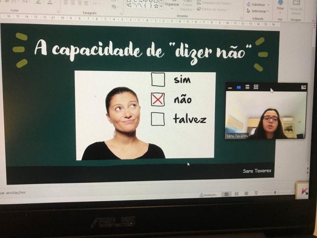Screen dimensions: 317x238
Task: Click the Efeitos de Forma icon
Action: (x=199, y=9)
